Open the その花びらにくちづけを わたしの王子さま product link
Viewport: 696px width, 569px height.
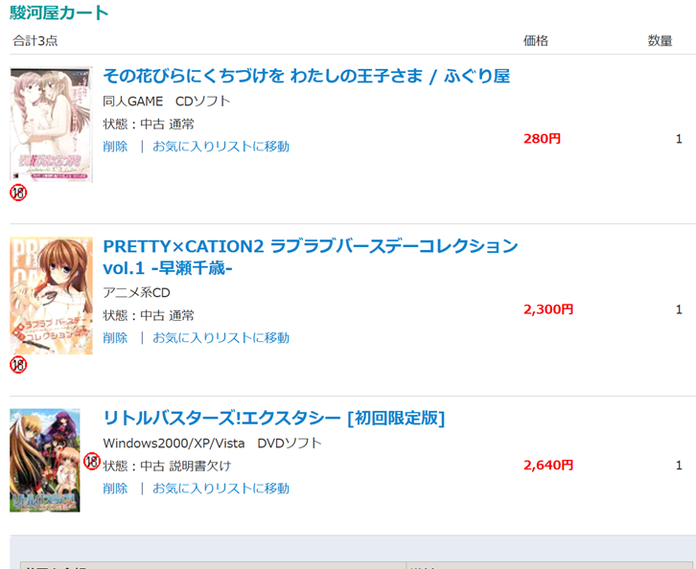(x=306, y=77)
